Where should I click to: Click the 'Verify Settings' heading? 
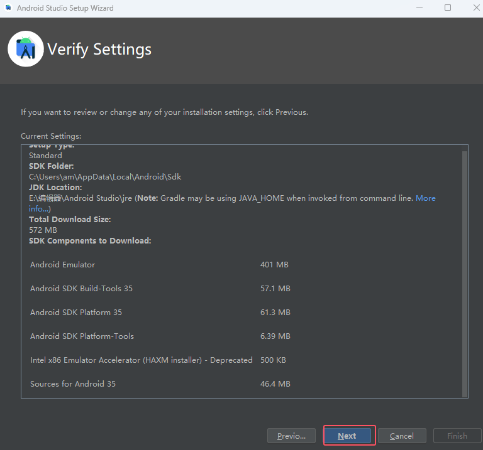pos(99,49)
